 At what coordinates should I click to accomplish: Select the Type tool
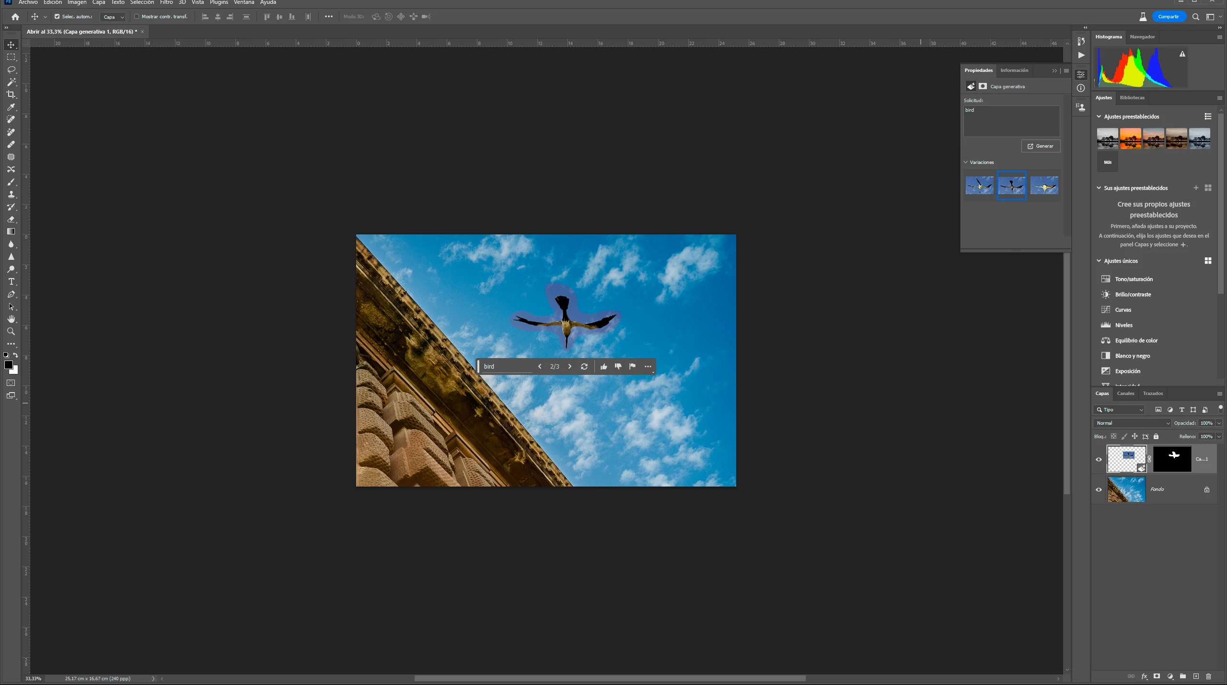point(11,282)
